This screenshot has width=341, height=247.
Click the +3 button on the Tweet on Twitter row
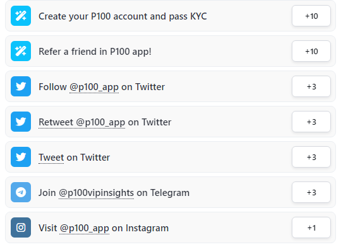pos(311,157)
